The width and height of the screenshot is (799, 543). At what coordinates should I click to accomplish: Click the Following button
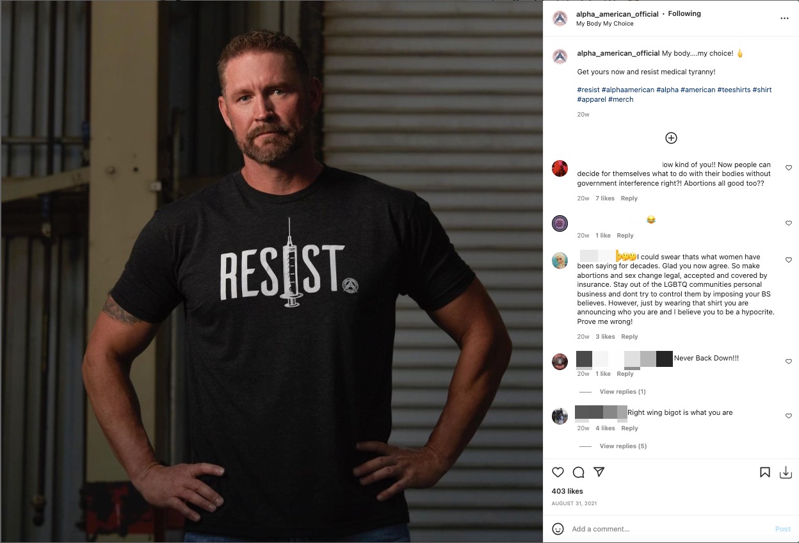[x=684, y=13]
